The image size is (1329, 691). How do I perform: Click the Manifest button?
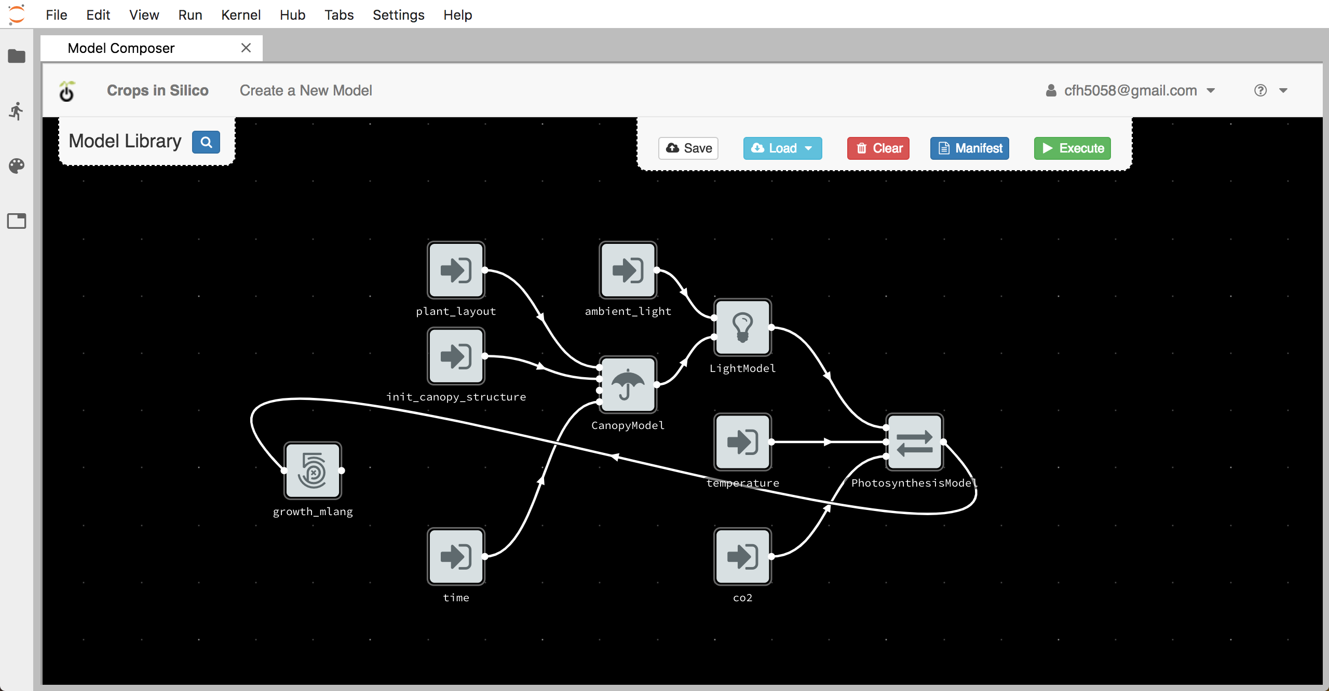click(970, 147)
